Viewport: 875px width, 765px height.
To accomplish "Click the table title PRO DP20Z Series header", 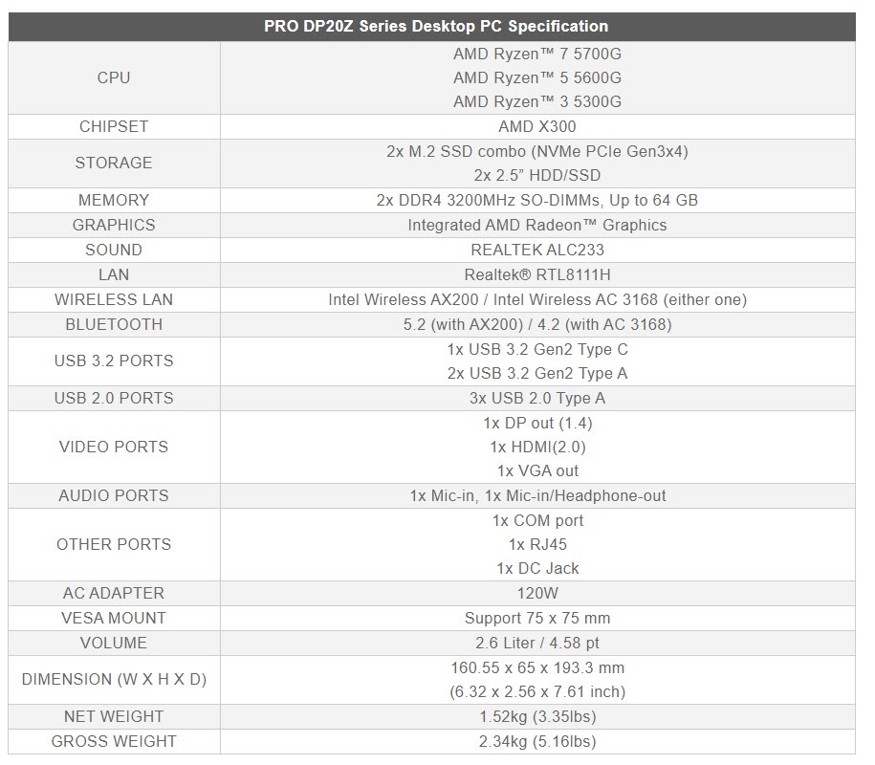I will [436, 26].
